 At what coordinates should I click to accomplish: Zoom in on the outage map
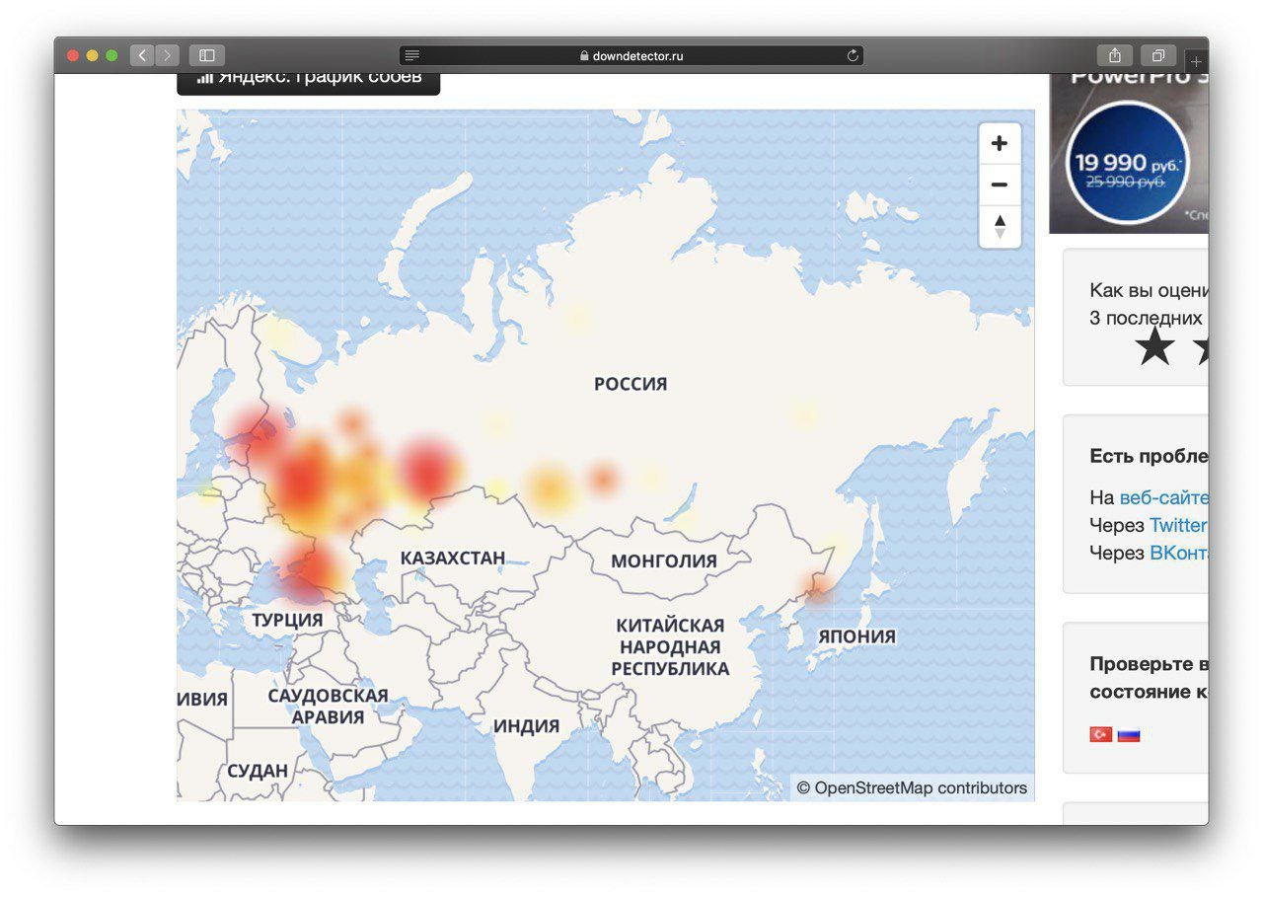1000,143
